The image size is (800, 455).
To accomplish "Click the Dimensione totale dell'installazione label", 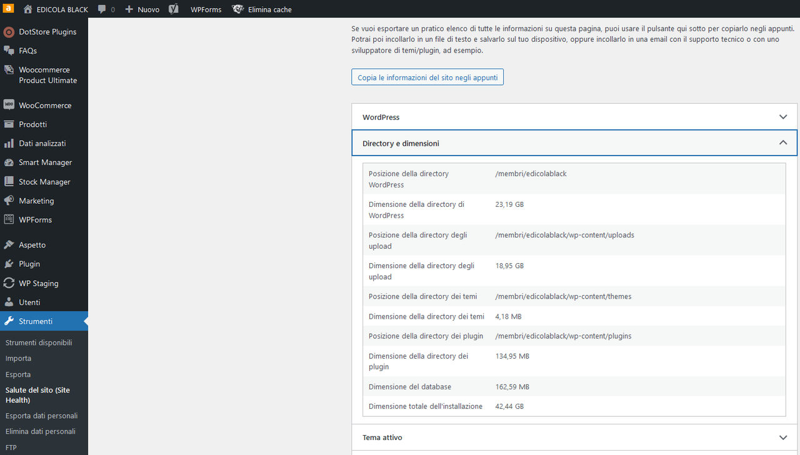I will (x=426, y=406).
